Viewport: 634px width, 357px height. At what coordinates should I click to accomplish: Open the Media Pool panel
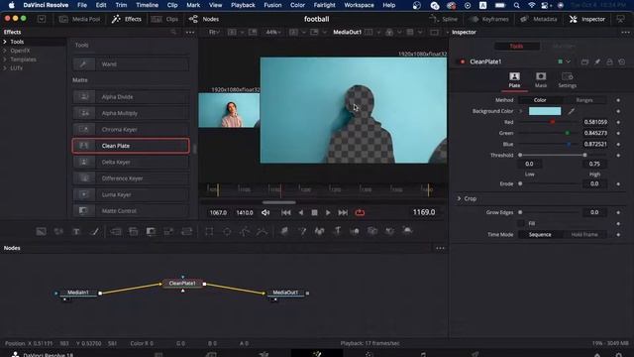coord(79,19)
